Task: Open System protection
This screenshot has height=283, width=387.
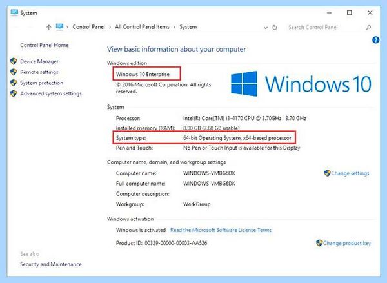Action: pyautogui.click(x=42, y=83)
